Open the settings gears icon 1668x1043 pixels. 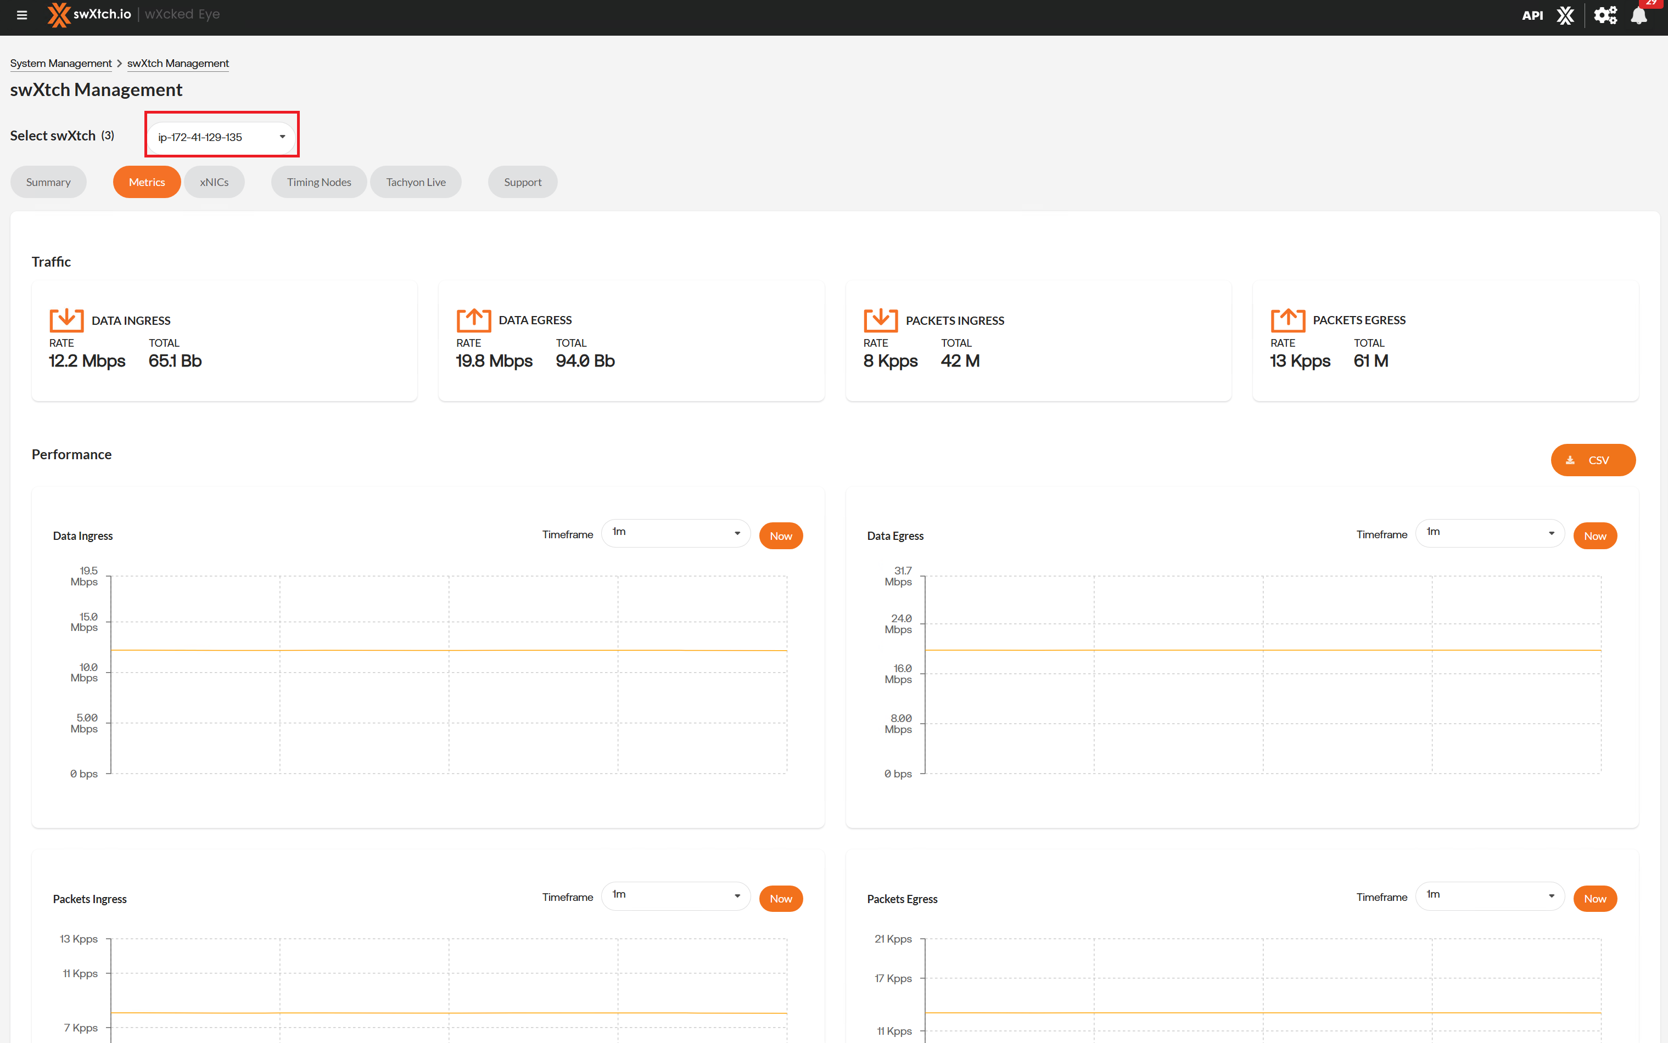1605,15
